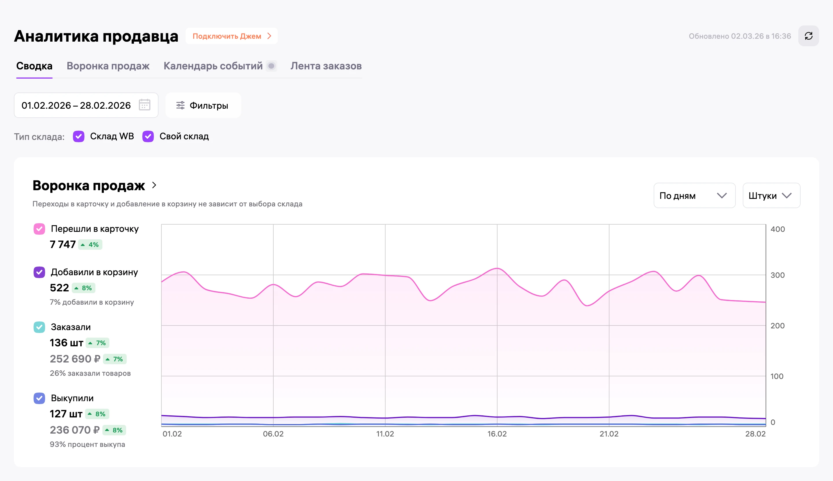The width and height of the screenshot is (833, 481).
Task: Click the 16.02 date label on chart axis
Action: (497, 434)
